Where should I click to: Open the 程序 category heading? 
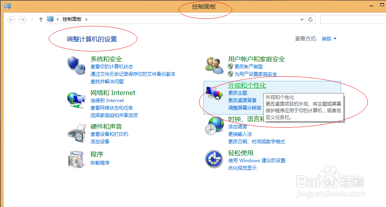click(97, 154)
